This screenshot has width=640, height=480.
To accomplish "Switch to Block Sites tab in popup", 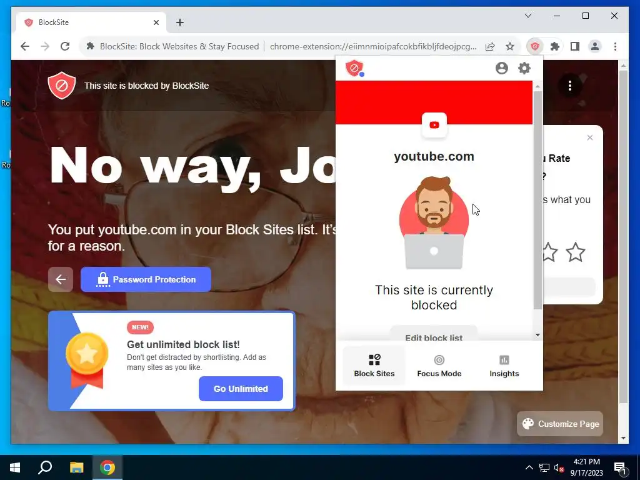I will pyautogui.click(x=374, y=366).
